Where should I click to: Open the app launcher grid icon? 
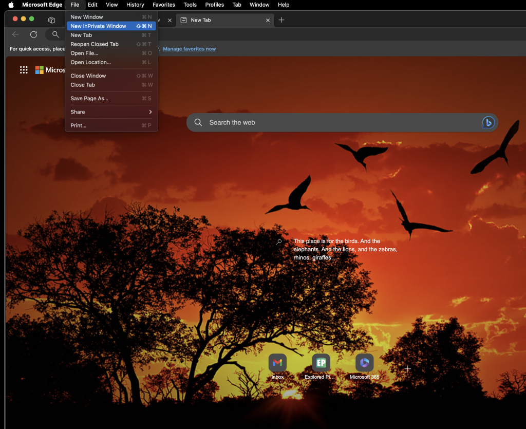pyautogui.click(x=24, y=70)
